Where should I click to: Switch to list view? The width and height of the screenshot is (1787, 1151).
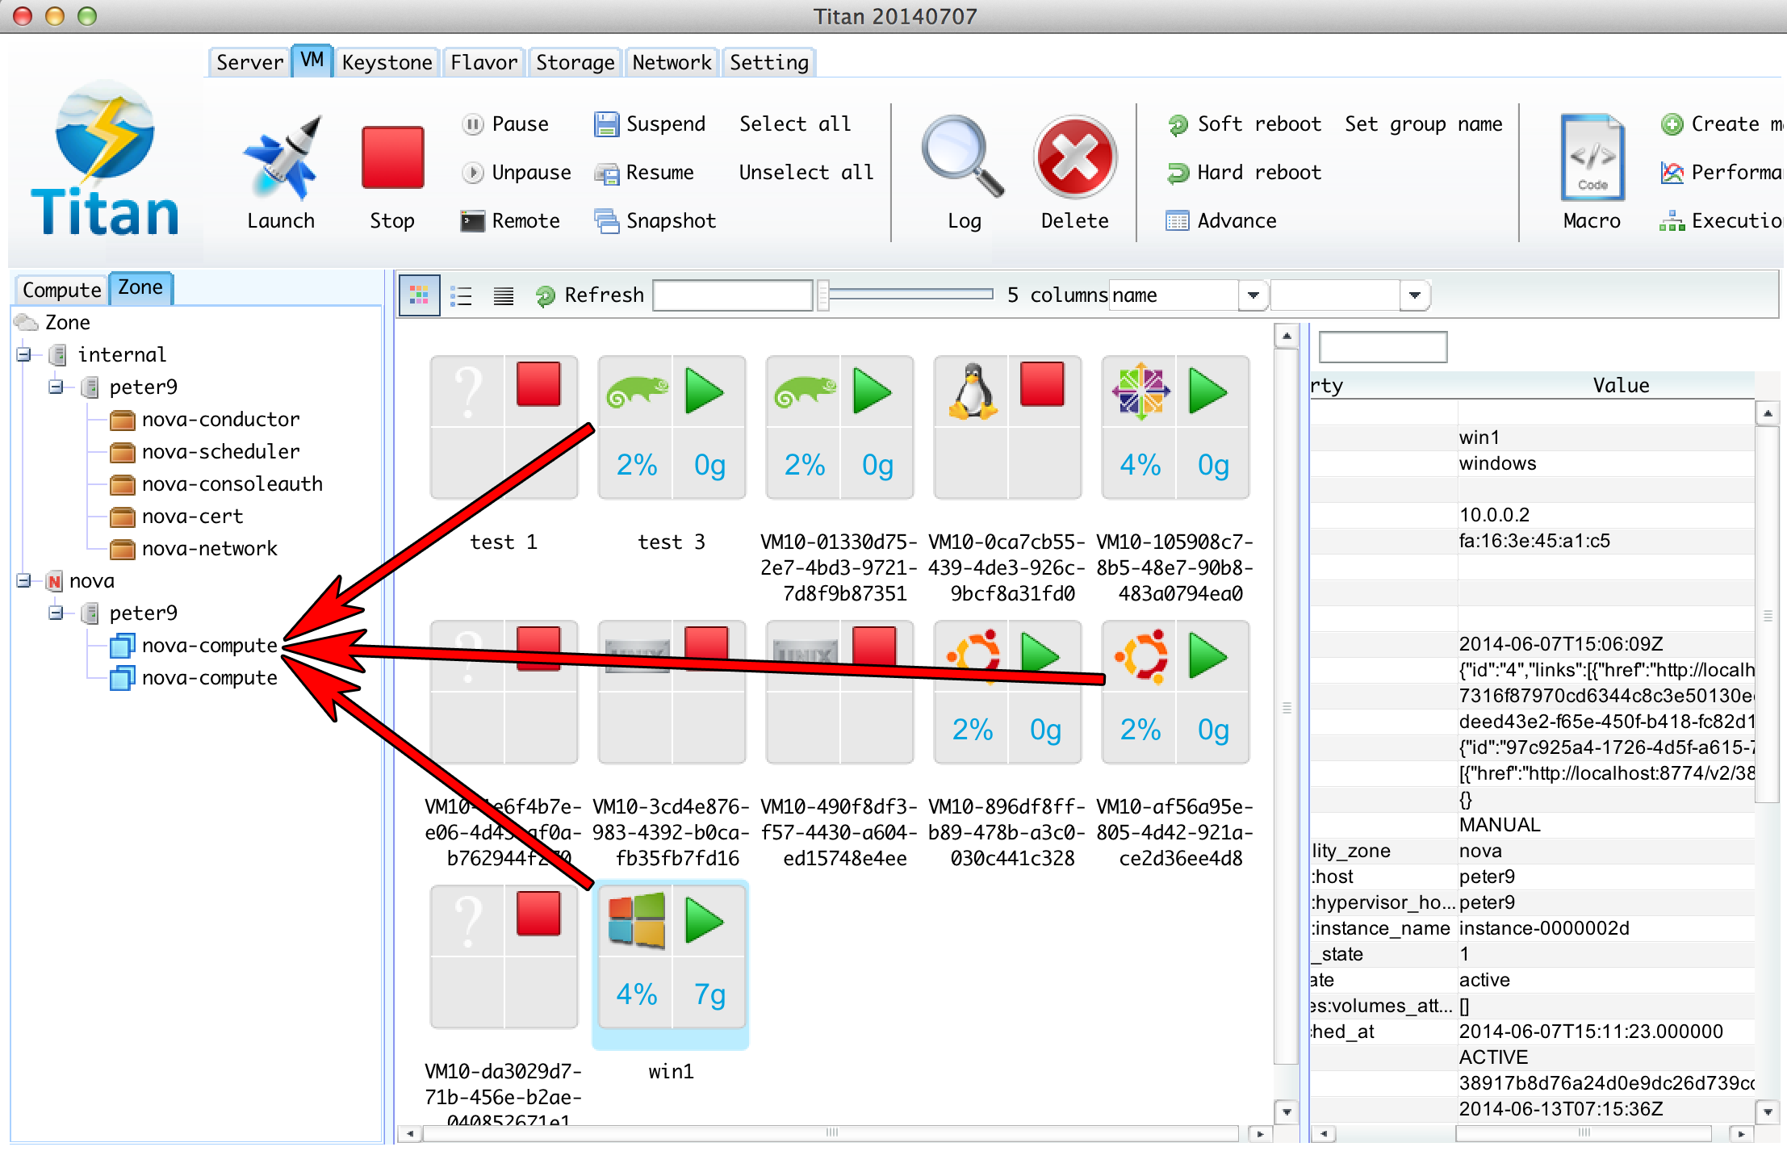pos(462,295)
